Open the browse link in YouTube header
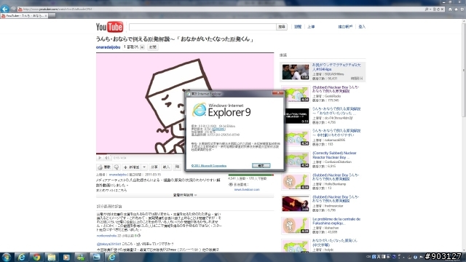Image resolution: width=466 pixels, height=262 pixels. click(298, 27)
